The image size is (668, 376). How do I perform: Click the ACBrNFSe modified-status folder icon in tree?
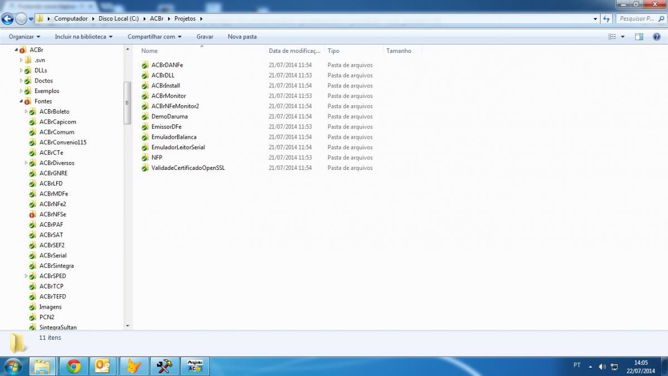[32, 214]
